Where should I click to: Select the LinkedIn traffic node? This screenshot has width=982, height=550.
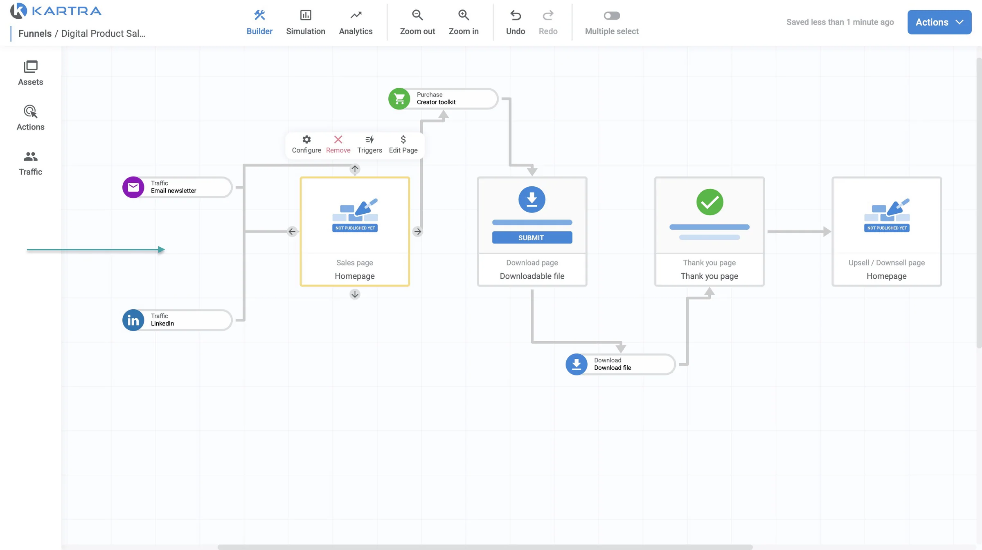(x=177, y=320)
